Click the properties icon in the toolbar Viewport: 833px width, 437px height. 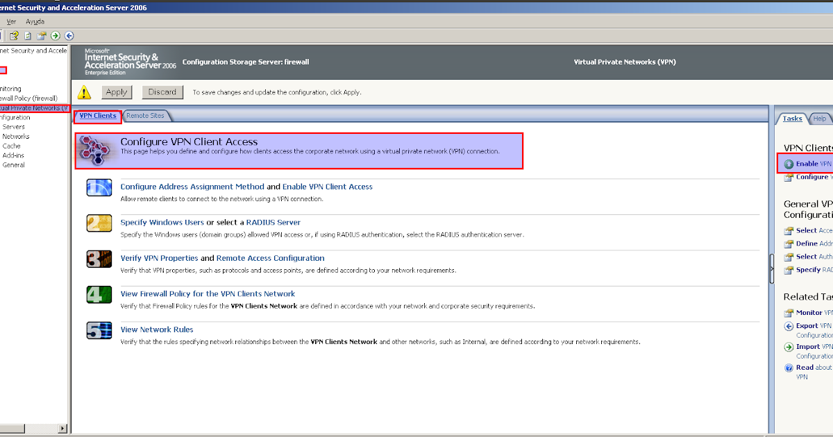pyautogui.click(x=42, y=35)
